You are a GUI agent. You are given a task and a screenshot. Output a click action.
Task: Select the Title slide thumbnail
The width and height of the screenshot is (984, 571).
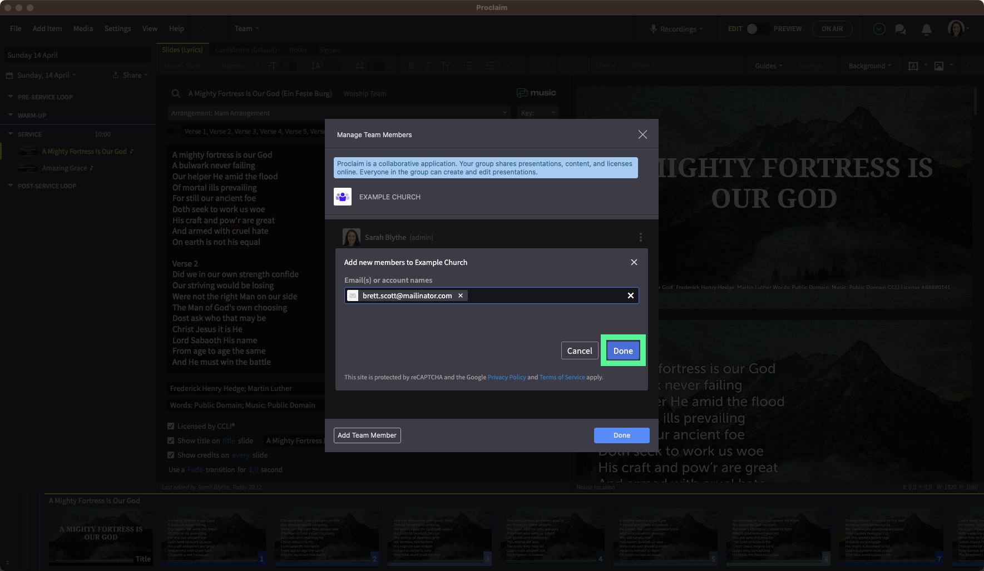tap(101, 537)
